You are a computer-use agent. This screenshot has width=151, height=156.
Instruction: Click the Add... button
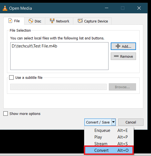click(x=123, y=46)
